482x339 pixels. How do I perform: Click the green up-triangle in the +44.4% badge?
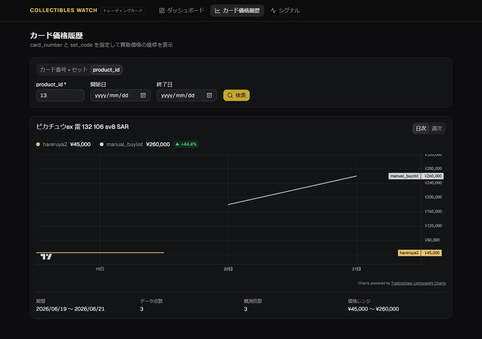[x=177, y=144]
